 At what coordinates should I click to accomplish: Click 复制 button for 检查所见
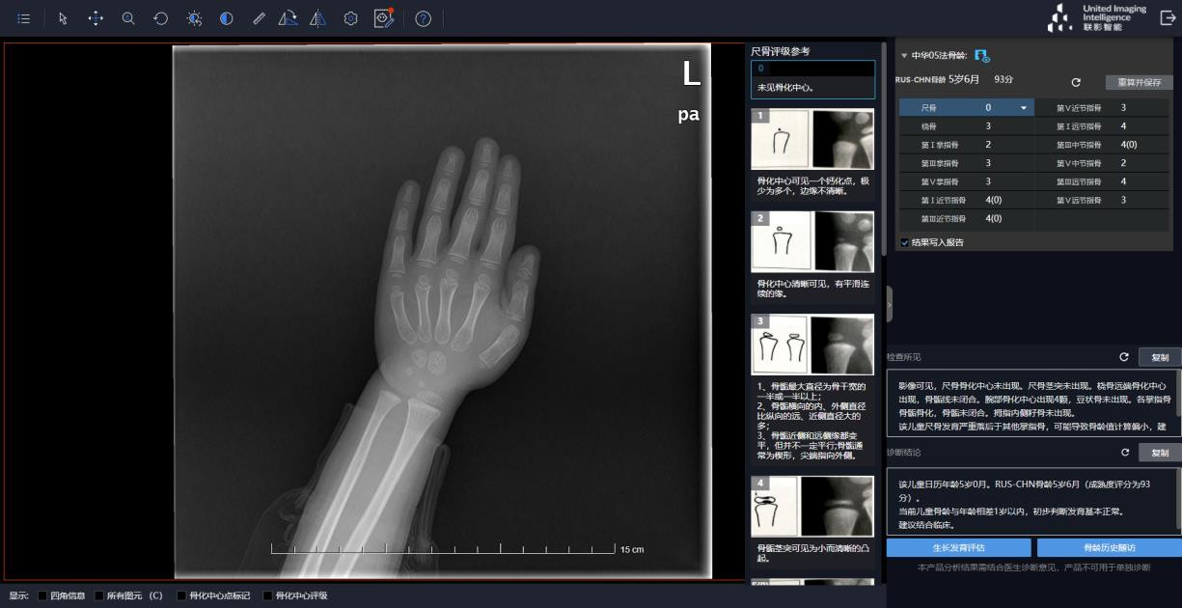1160,357
